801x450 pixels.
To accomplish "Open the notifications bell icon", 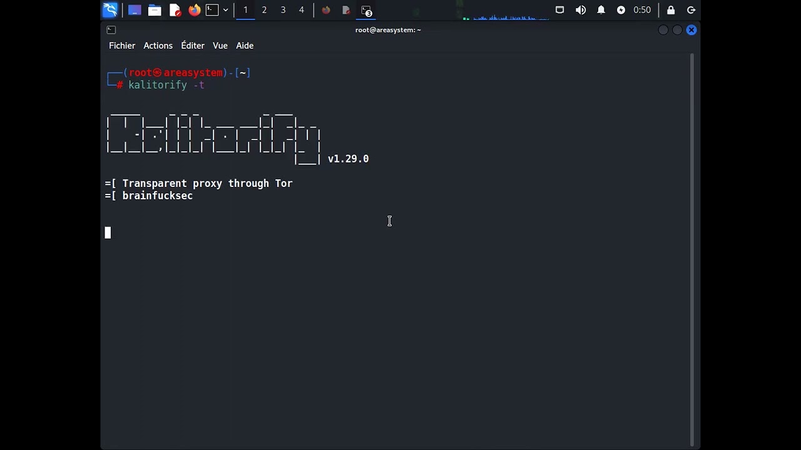I will click(601, 10).
